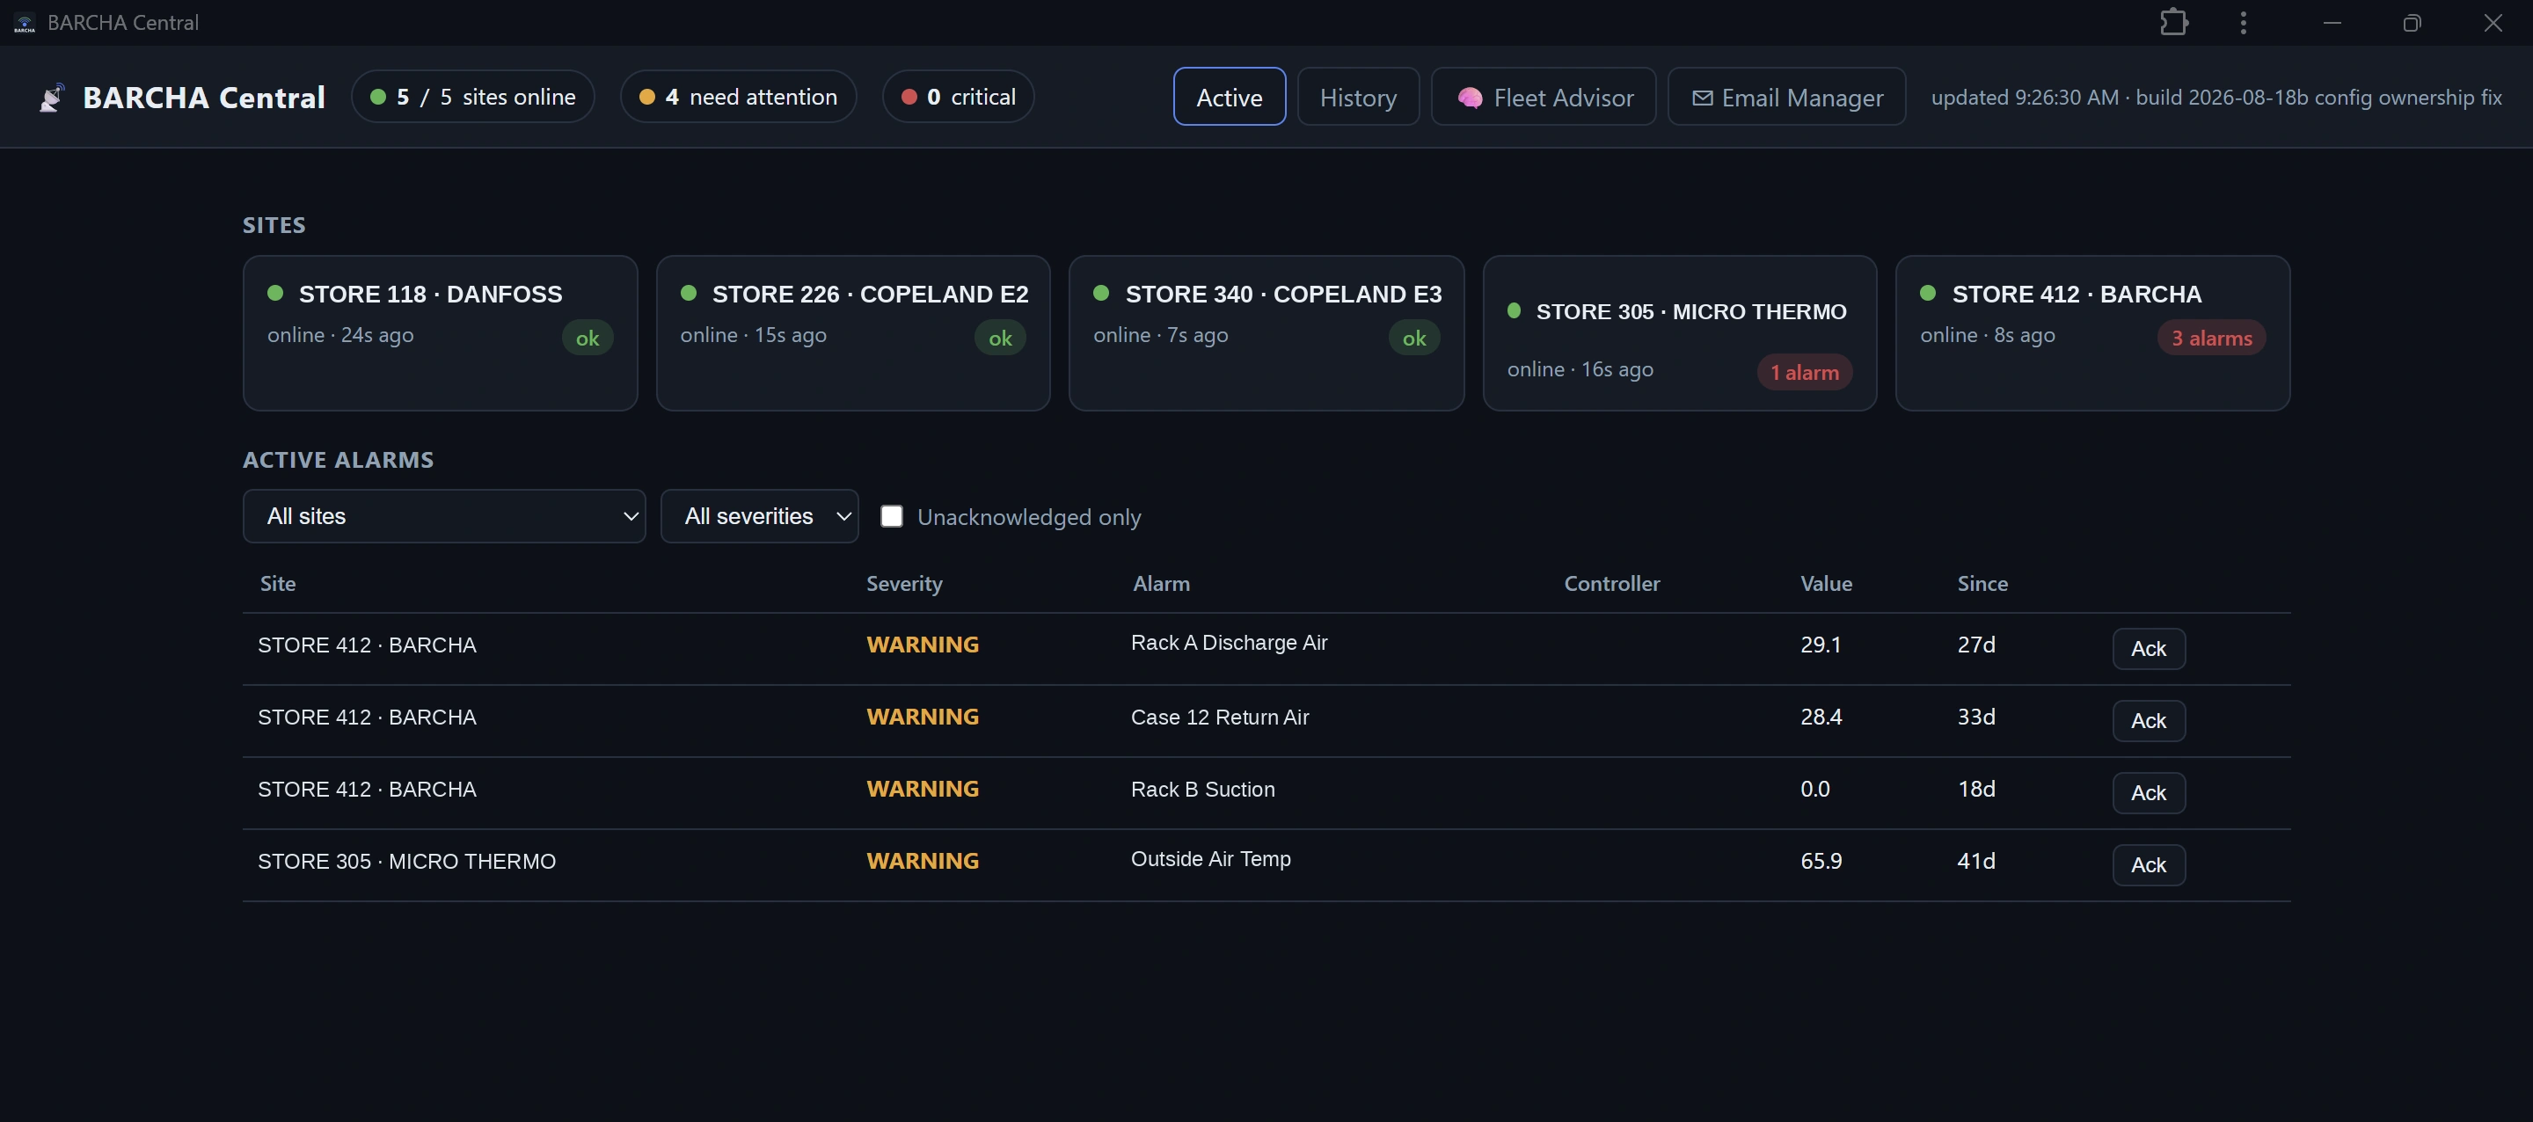2533x1122 pixels.
Task: Open the Fleet Advisor tab
Action: [x=1544, y=97]
